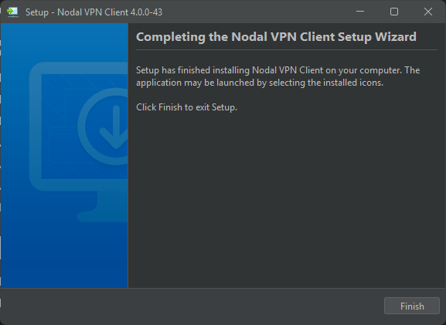The width and height of the screenshot is (446, 325).
Task: Click the blue gradient below the monitor graphic
Action: point(64,256)
